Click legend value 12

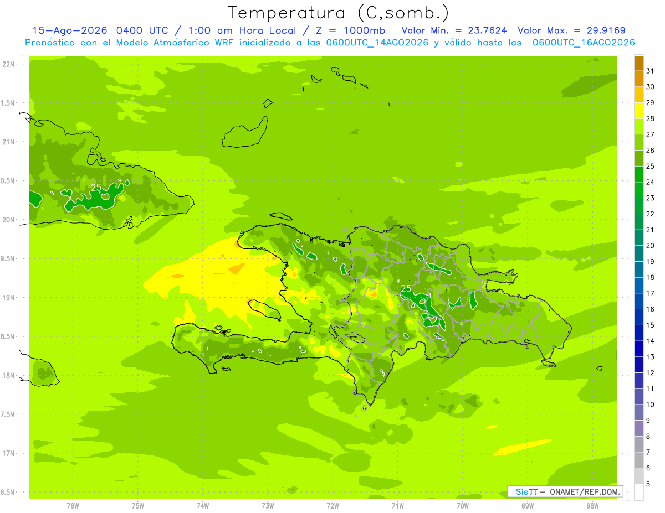pyautogui.click(x=651, y=373)
